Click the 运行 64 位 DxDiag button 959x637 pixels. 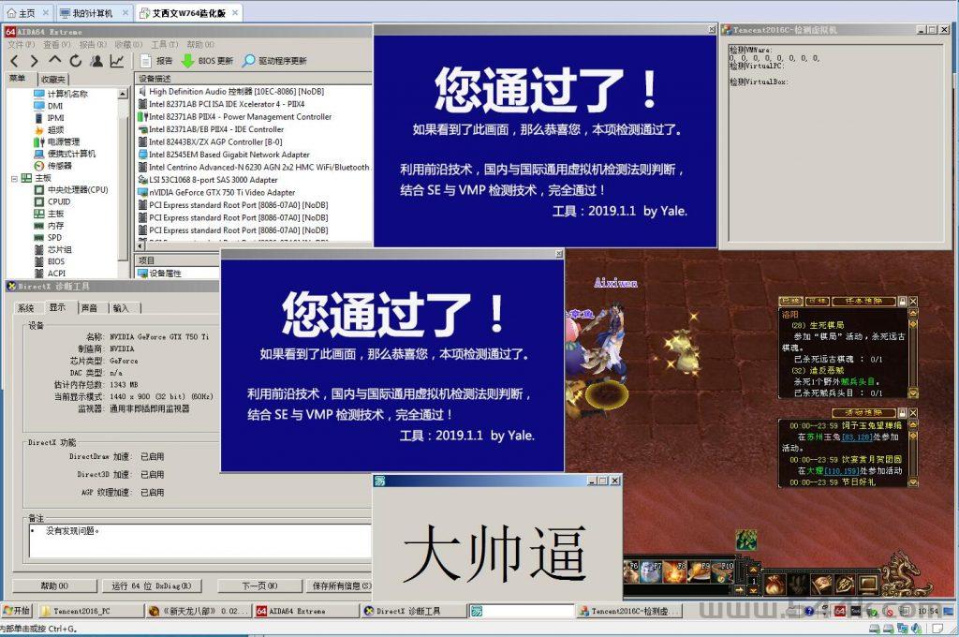pos(151,585)
